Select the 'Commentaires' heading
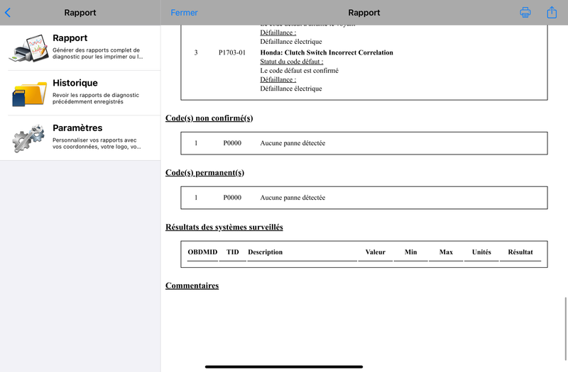Image resolution: width=568 pixels, height=372 pixels. [192, 286]
